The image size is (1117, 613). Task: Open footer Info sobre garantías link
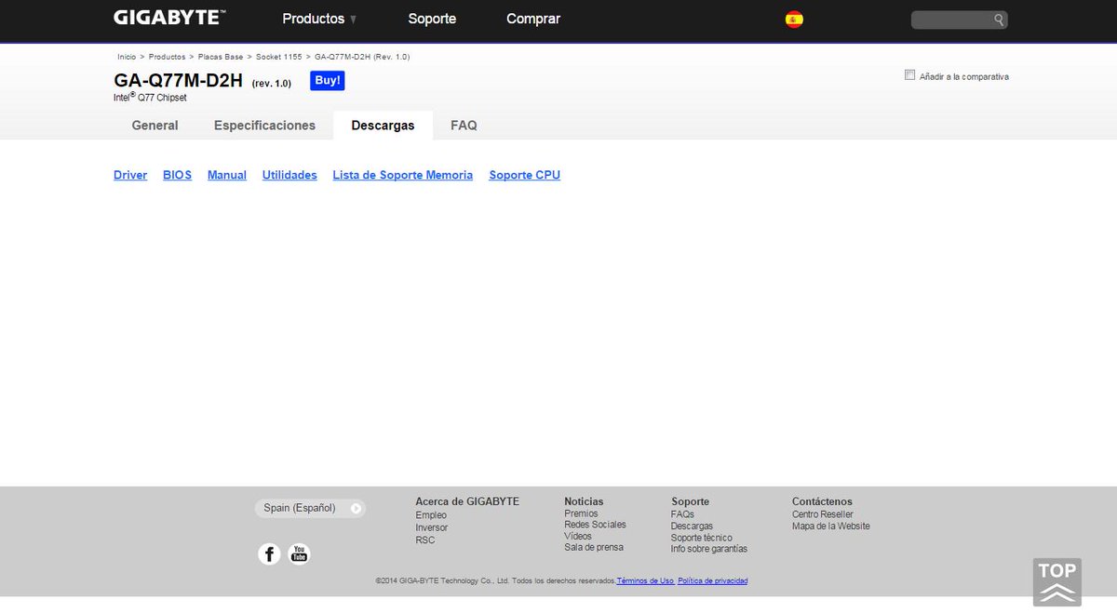709,549
